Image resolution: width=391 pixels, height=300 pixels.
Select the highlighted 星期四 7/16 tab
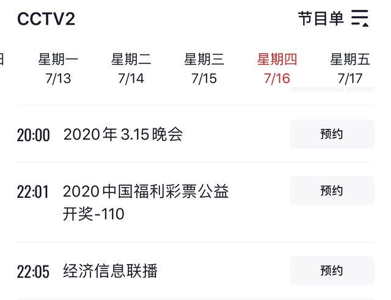click(277, 68)
